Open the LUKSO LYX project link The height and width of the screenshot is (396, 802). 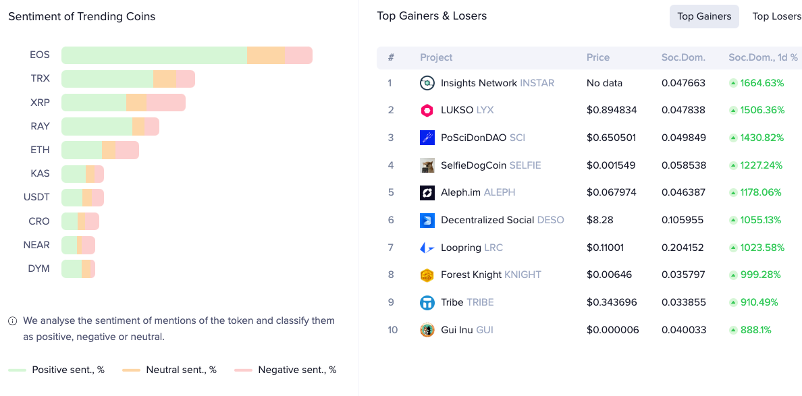(x=467, y=110)
